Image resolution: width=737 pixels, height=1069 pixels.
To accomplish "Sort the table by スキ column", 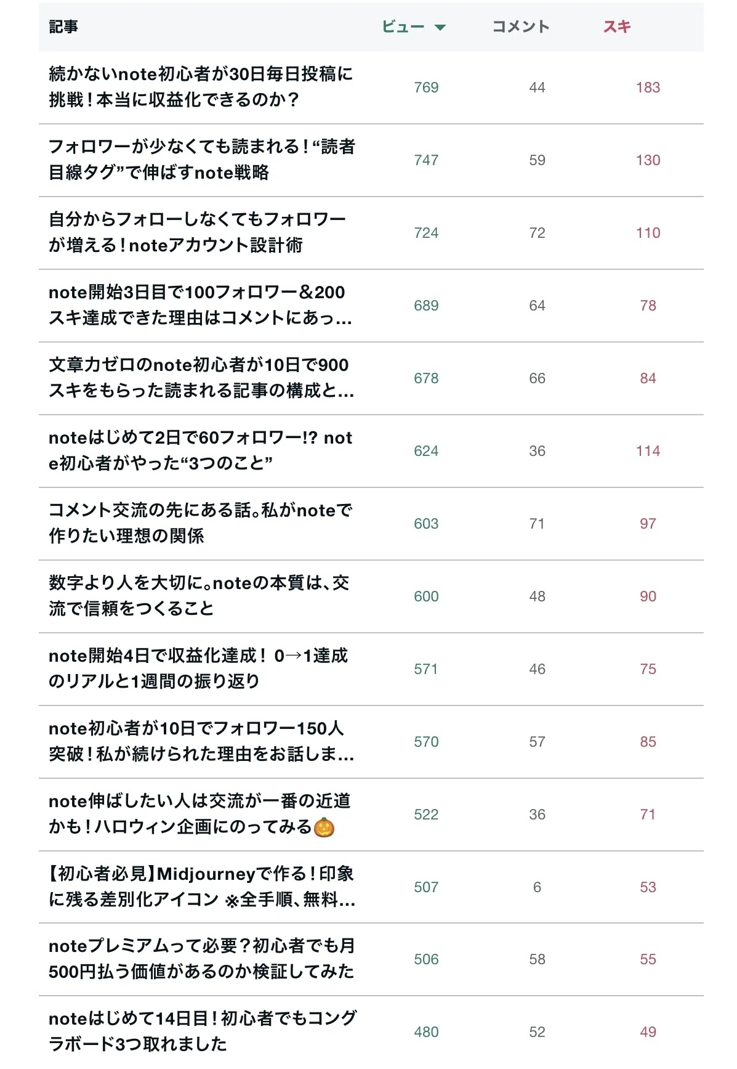I will pyautogui.click(x=617, y=26).
